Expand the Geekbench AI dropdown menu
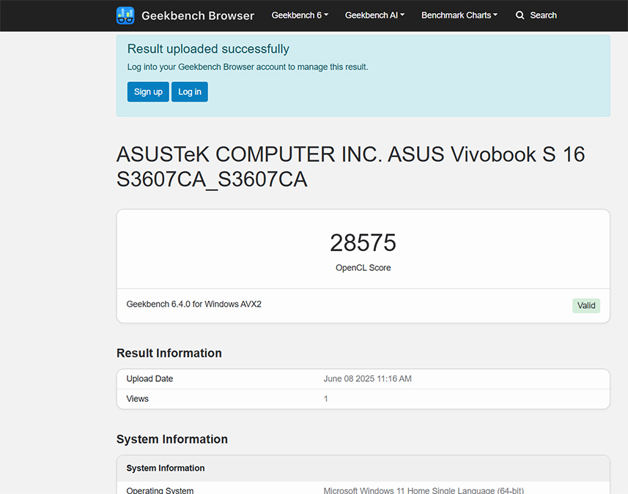Viewport: 628px width, 494px height. 374,15
